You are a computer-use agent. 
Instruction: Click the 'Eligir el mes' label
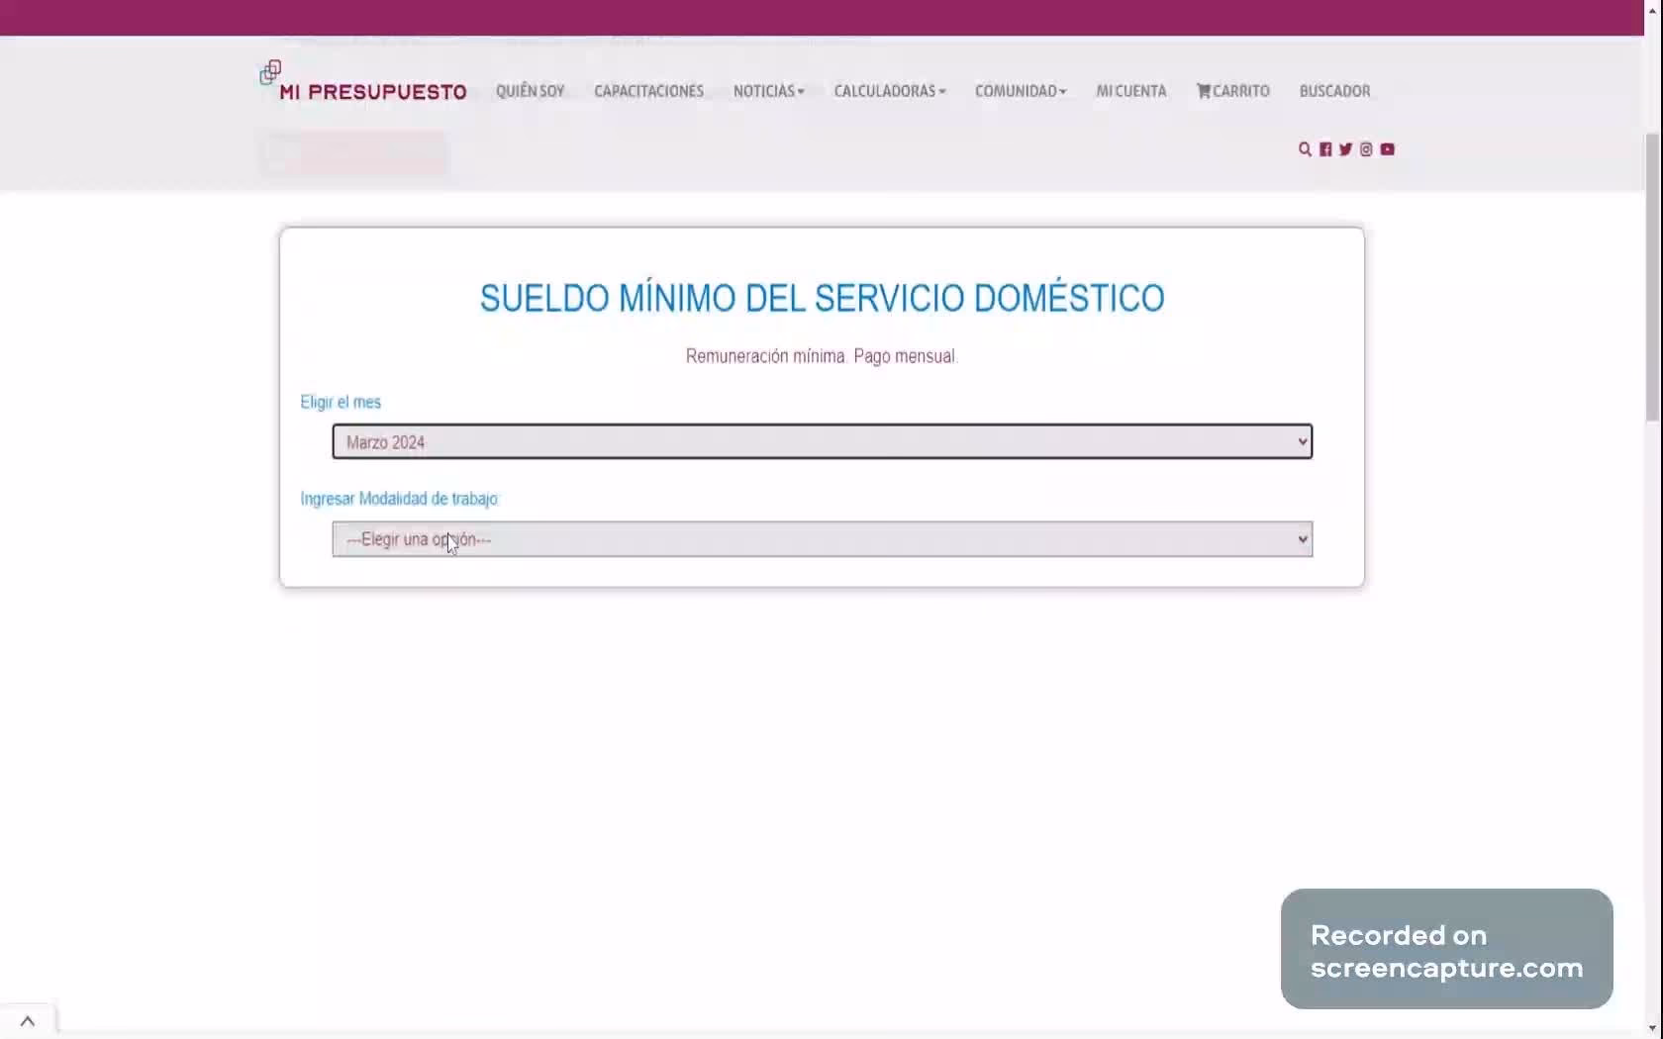coord(341,402)
